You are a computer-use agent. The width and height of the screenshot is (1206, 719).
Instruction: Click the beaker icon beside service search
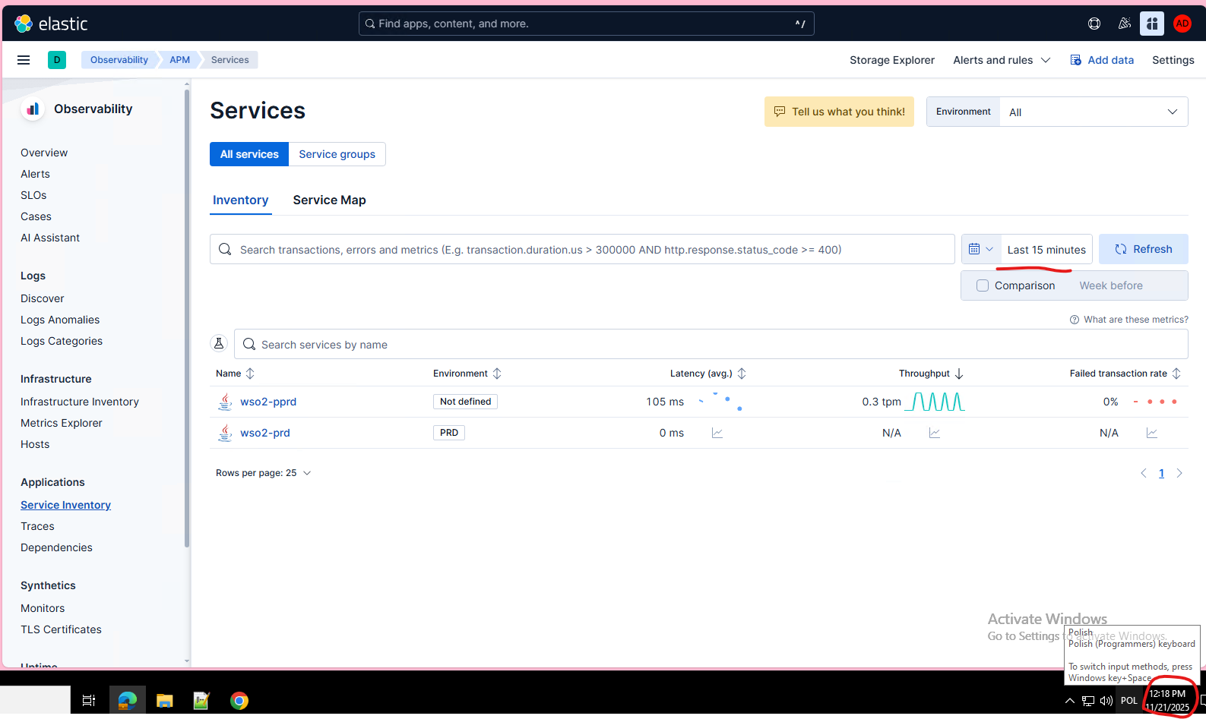click(219, 344)
